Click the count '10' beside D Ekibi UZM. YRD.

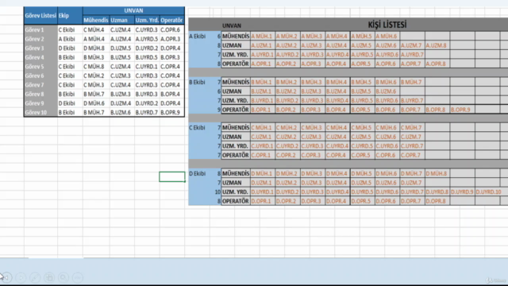coord(217,192)
